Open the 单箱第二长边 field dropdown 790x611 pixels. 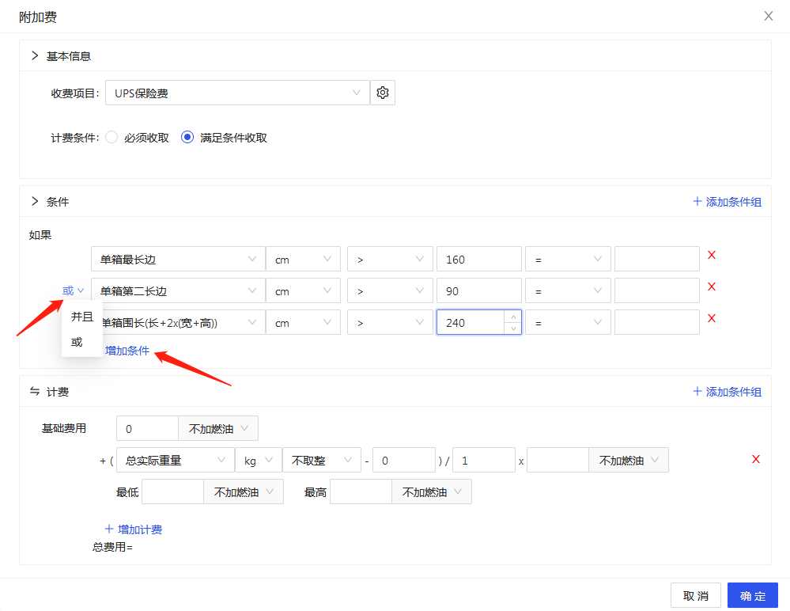pyautogui.click(x=178, y=291)
